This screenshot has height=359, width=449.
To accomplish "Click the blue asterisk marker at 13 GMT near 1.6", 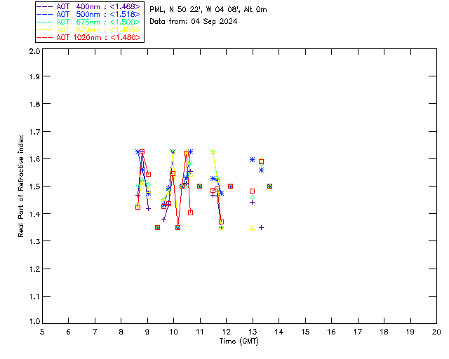I will [252, 159].
